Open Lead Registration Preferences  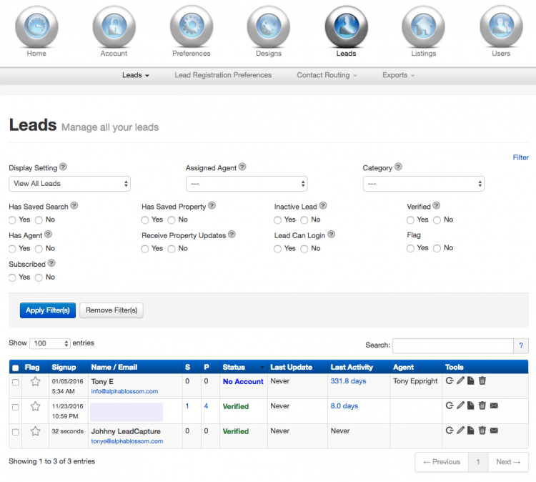tap(223, 75)
